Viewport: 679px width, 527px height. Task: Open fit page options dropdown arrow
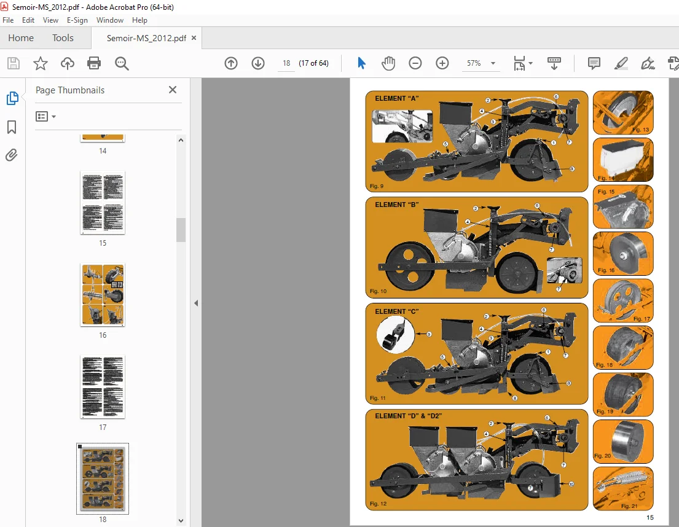tap(530, 64)
